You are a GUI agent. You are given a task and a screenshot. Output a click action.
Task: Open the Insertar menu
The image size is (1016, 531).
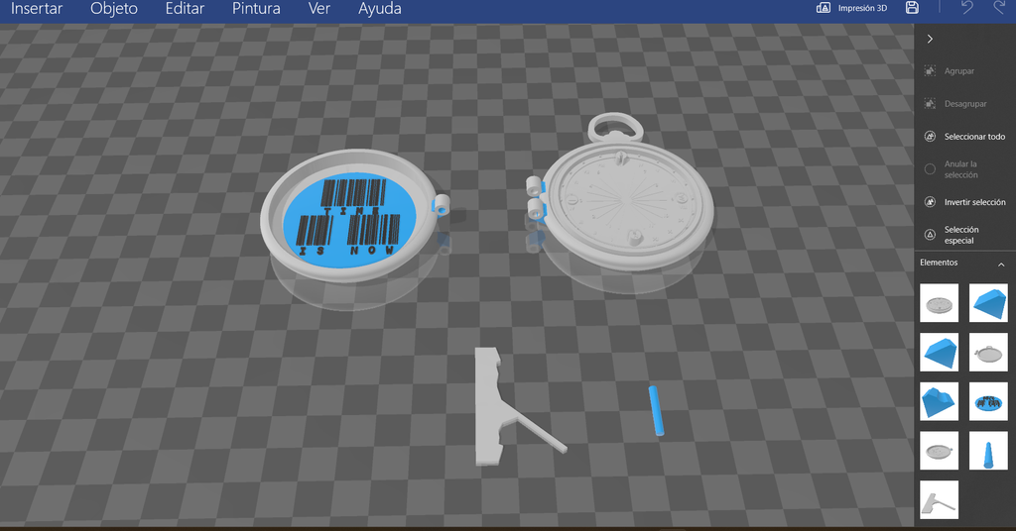pyautogui.click(x=37, y=8)
